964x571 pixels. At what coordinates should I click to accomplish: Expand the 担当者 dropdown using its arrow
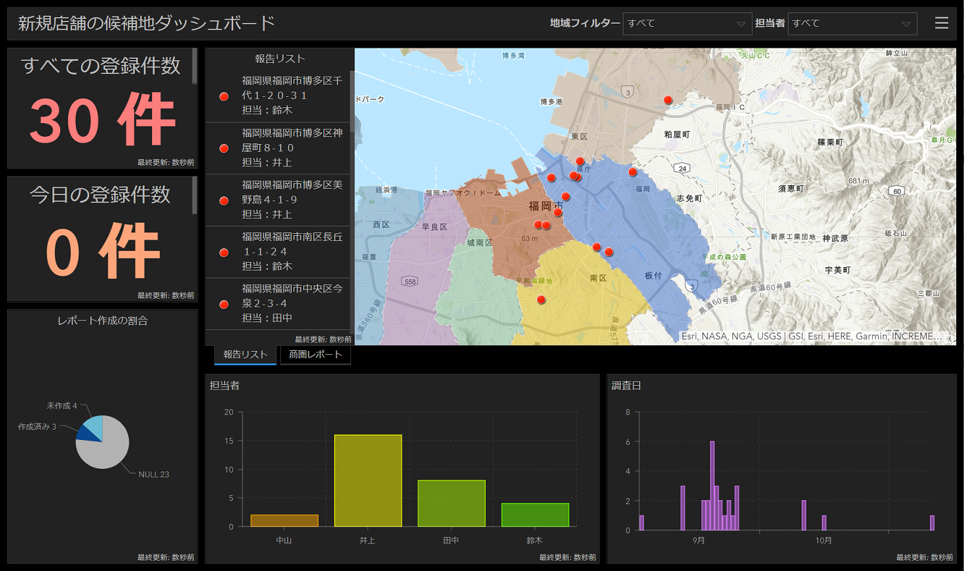tap(906, 24)
